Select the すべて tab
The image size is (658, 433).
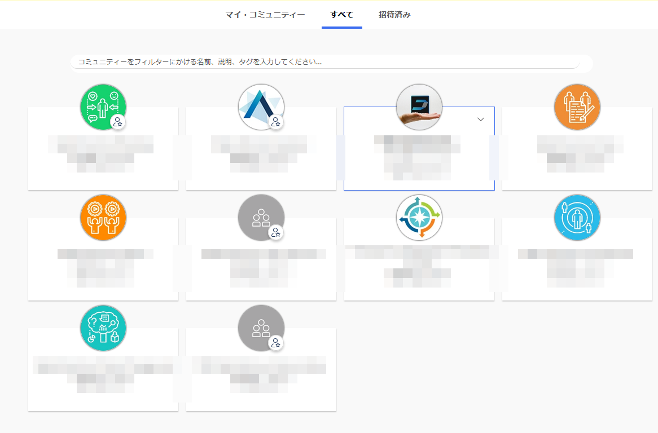click(341, 15)
